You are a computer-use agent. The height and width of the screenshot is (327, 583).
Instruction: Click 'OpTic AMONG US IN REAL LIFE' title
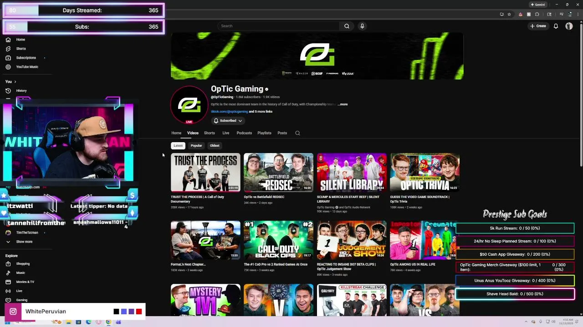point(413,264)
